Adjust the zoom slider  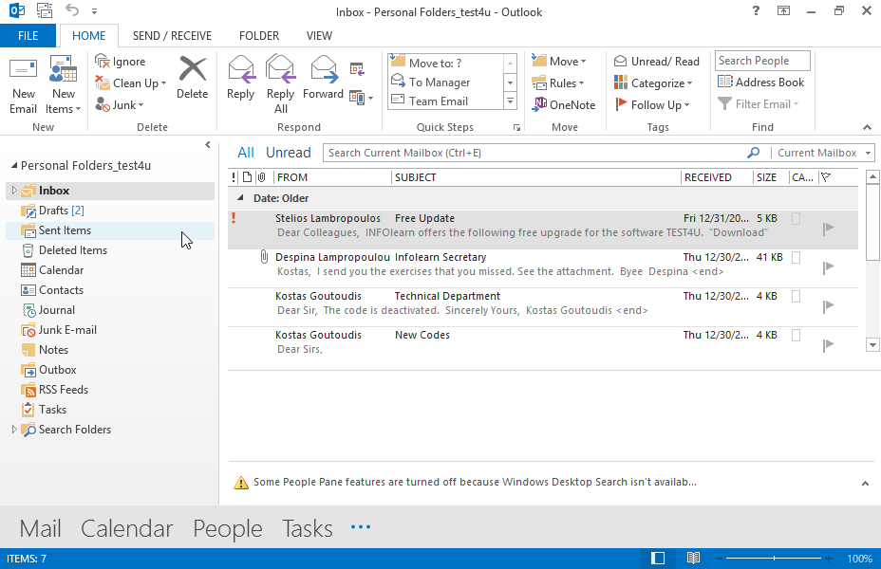click(x=774, y=559)
